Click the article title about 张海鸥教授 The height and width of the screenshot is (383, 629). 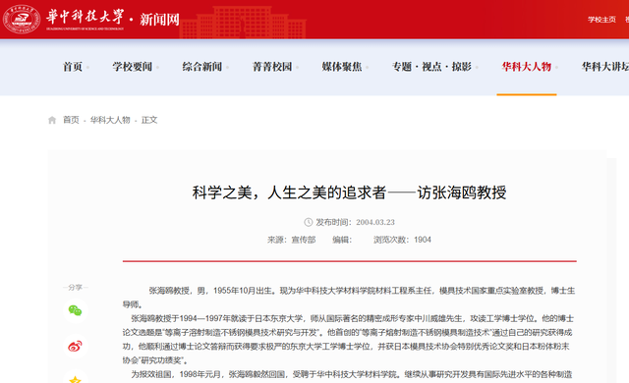point(349,192)
